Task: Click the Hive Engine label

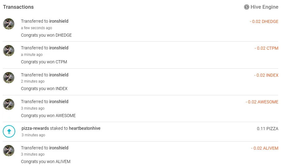Action: click(264, 7)
